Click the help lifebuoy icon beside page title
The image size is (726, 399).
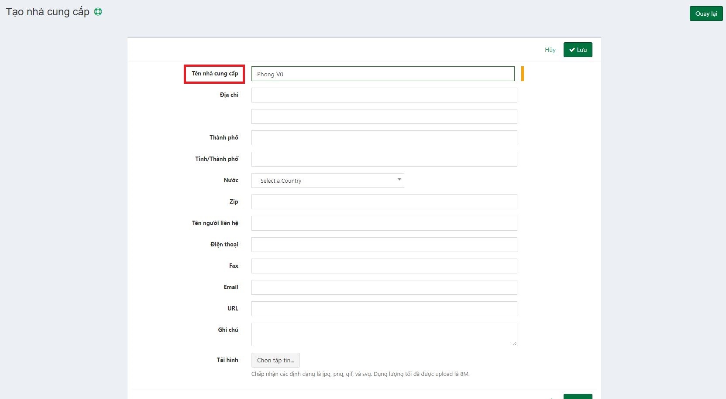pyautogui.click(x=98, y=12)
